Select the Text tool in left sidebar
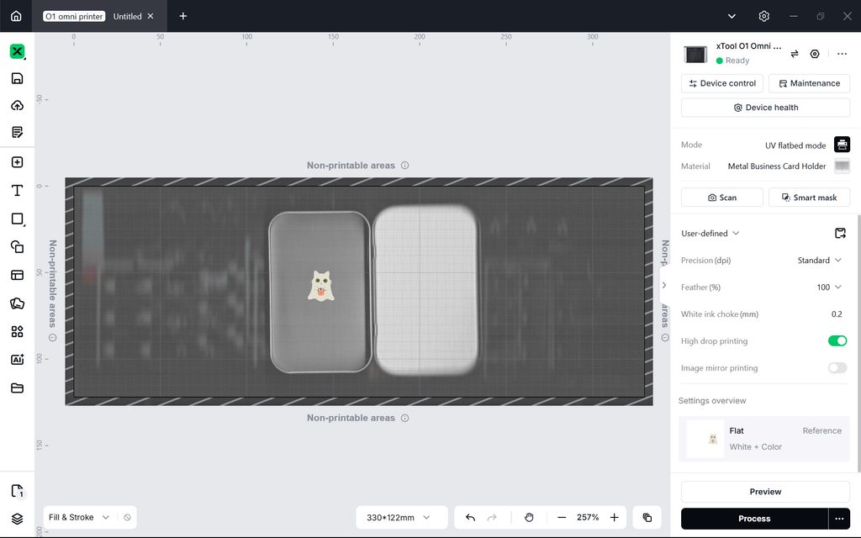This screenshot has width=861, height=538. pos(17,190)
